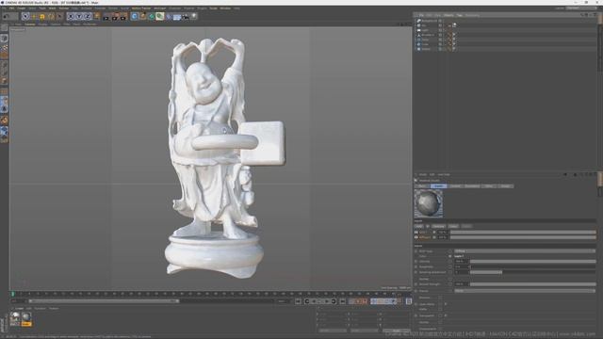The height and width of the screenshot is (339, 603).
Task: Select the Live Selection tool
Action: pos(25,17)
